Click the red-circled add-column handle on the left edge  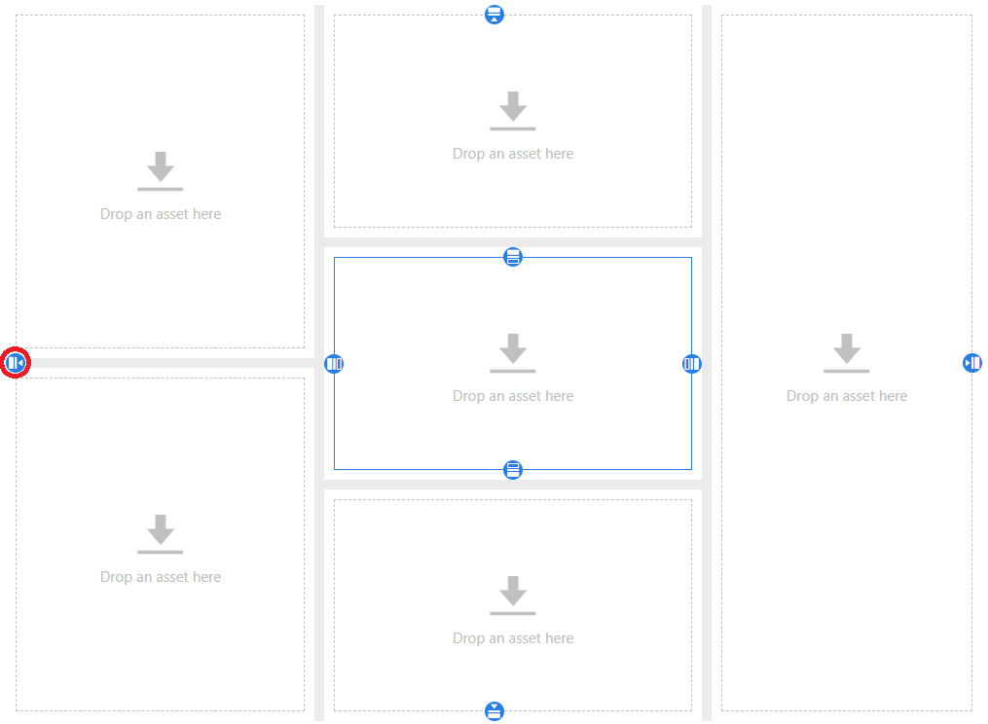[15, 363]
